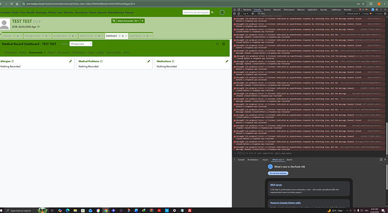Clear the console with the clear icon
388x213 pixels.
(238, 13)
